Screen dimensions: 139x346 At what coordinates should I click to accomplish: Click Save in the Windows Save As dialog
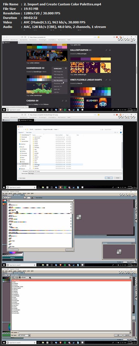point(108,178)
